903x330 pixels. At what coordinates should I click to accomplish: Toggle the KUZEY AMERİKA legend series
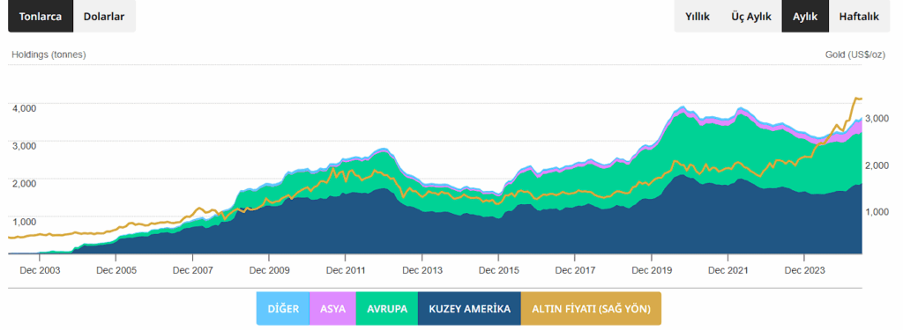[469, 309]
